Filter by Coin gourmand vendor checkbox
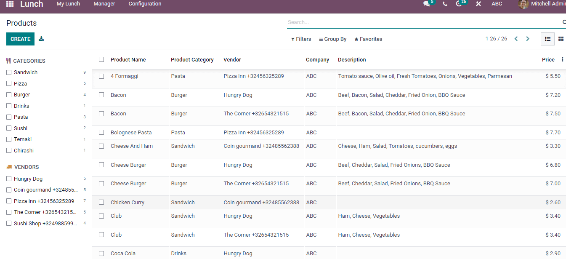This screenshot has width=566, height=259. [9, 190]
